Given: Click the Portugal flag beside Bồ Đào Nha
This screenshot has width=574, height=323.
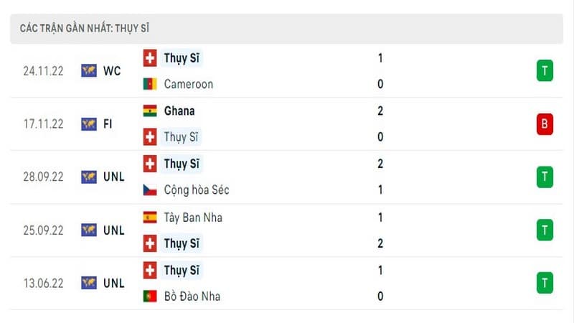Looking at the screenshot, I should pos(150,296).
